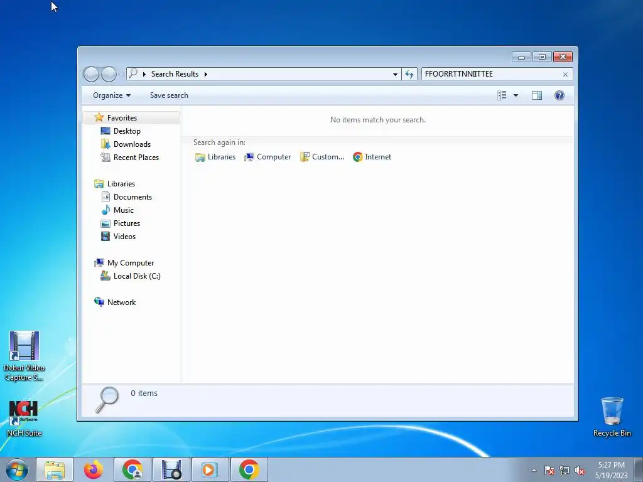643x482 pixels.
Task: Open Downloads in the navigation pane
Action: click(x=132, y=144)
